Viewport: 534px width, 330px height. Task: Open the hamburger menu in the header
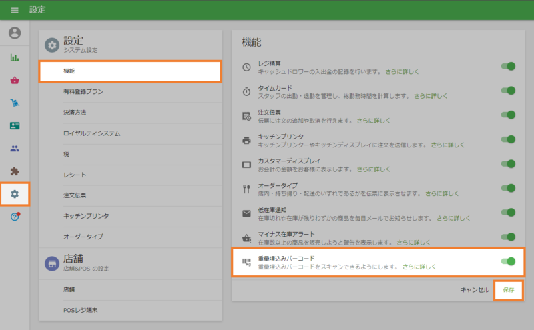[15, 10]
